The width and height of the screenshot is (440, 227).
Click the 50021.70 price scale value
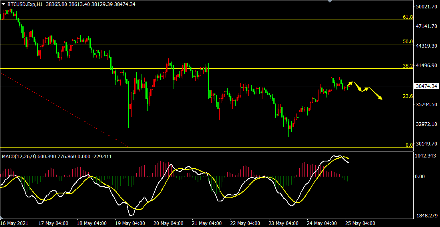tap(427, 7)
